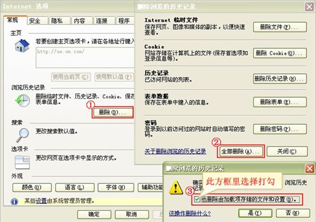Image resolution: width=316 pixels, height=222 pixels.
Task: Click 删除表单(F)... button
Action: pyautogui.click(x=280, y=102)
